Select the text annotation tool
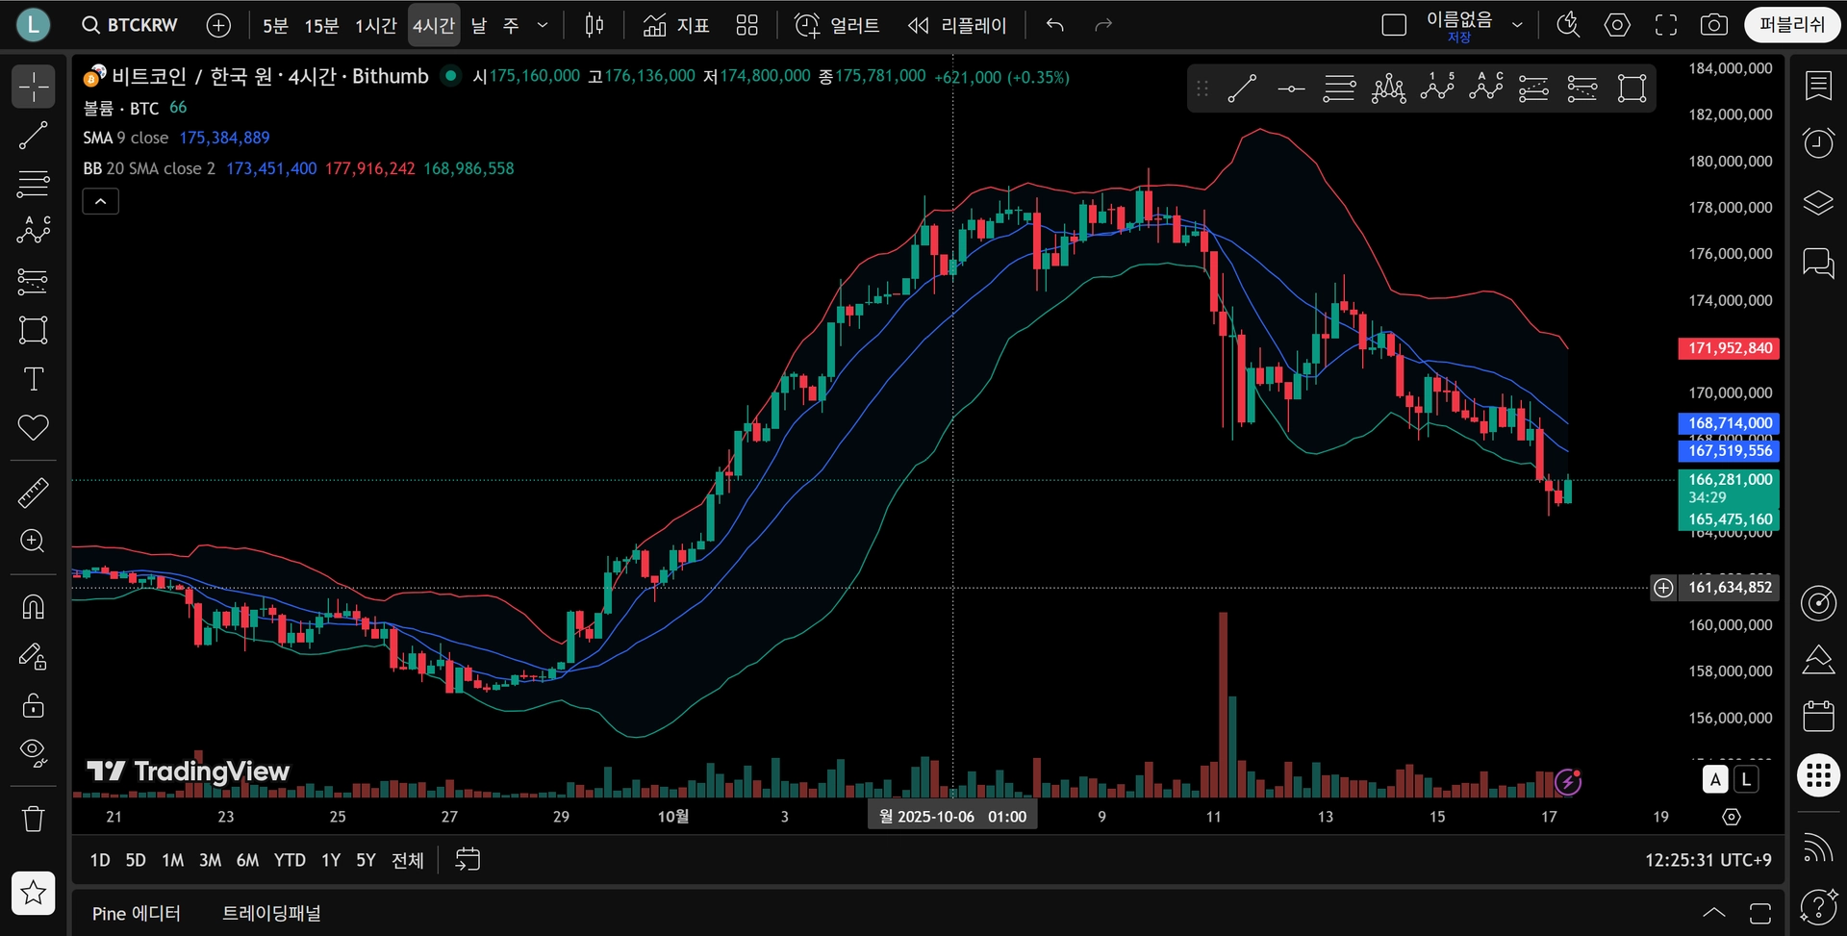Viewport: 1847px width, 936px height. tap(33, 379)
